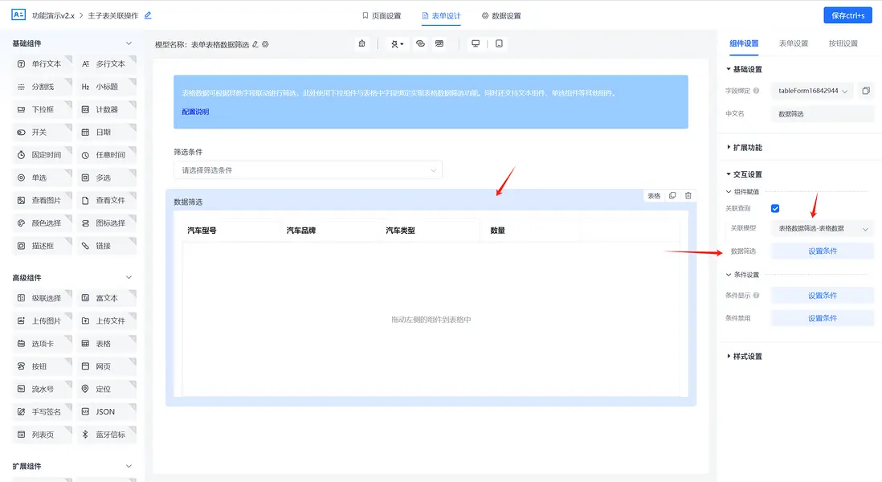Select the 计数器 component
Screen dimensions: 882x482
pyautogui.click(x=107, y=109)
